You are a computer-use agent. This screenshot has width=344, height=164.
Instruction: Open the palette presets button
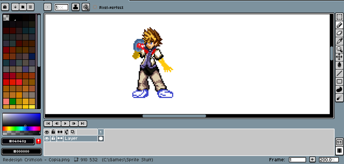tap(23, 7)
